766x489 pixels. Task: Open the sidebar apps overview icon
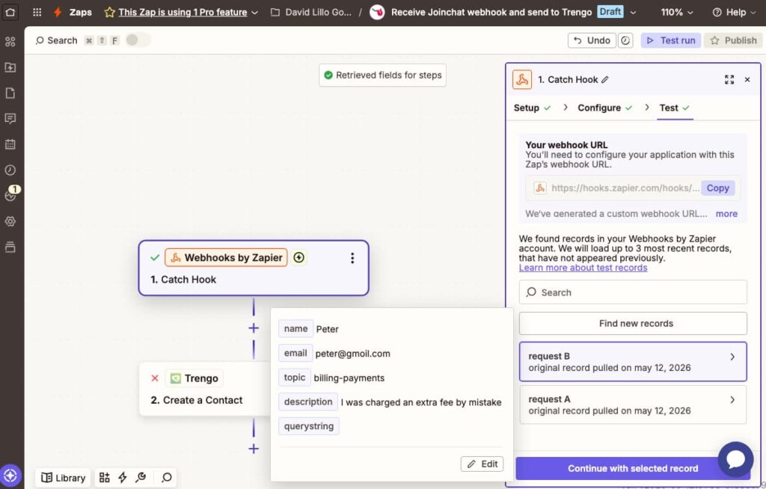click(10, 42)
